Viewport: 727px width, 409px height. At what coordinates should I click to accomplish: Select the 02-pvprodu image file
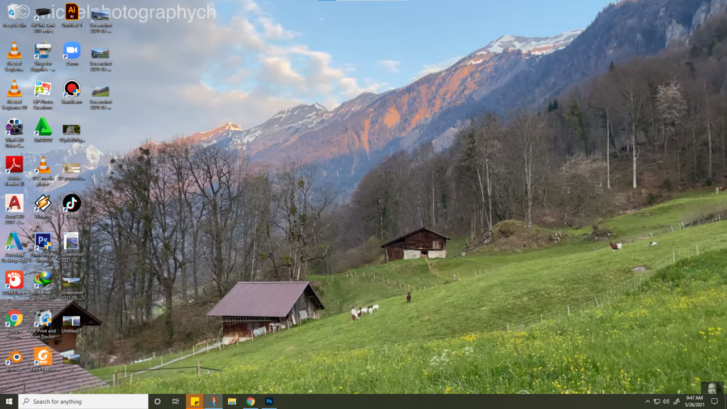72,172
